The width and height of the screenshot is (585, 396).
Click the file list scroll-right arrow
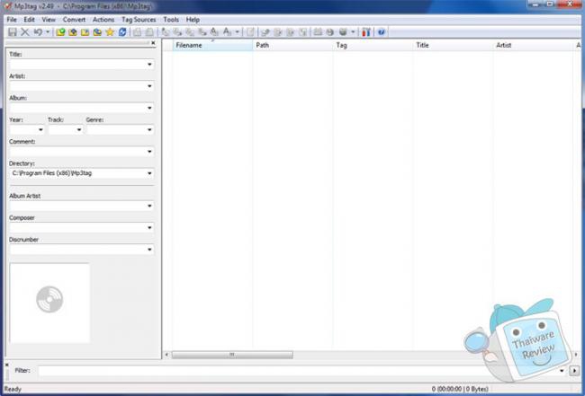576,355
